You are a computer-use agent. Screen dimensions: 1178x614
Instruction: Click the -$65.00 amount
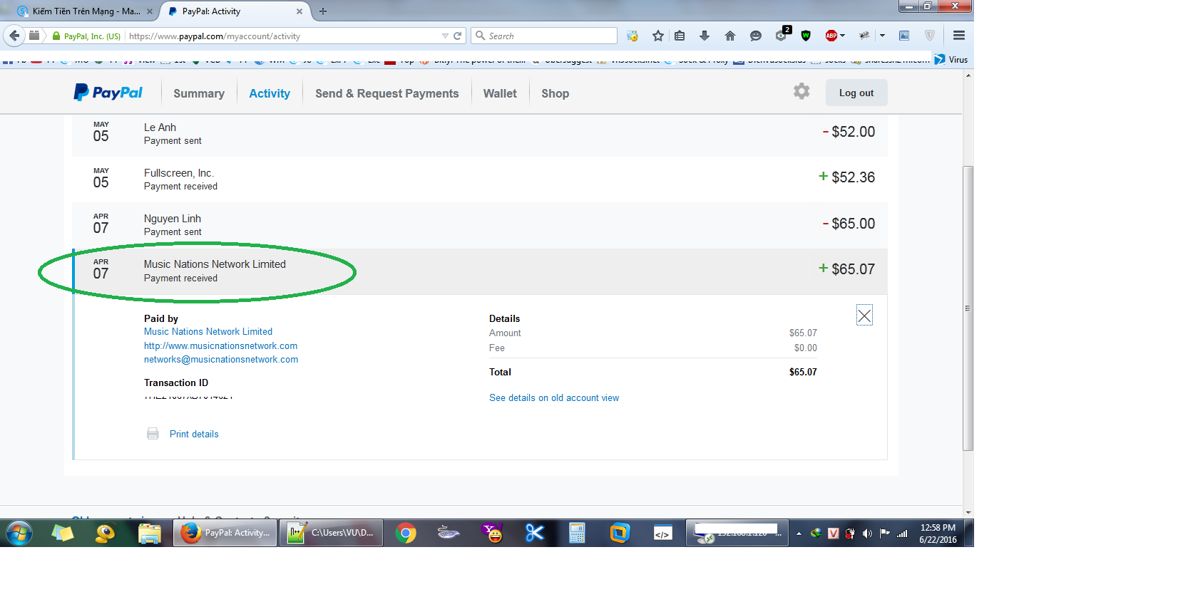849,224
